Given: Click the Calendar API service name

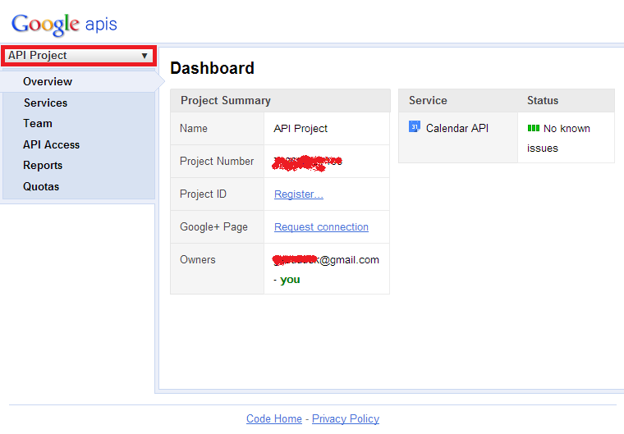Looking at the screenshot, I should (457, 129).
